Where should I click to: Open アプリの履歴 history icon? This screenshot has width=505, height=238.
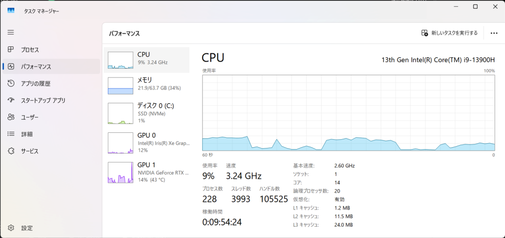(11, 83)
